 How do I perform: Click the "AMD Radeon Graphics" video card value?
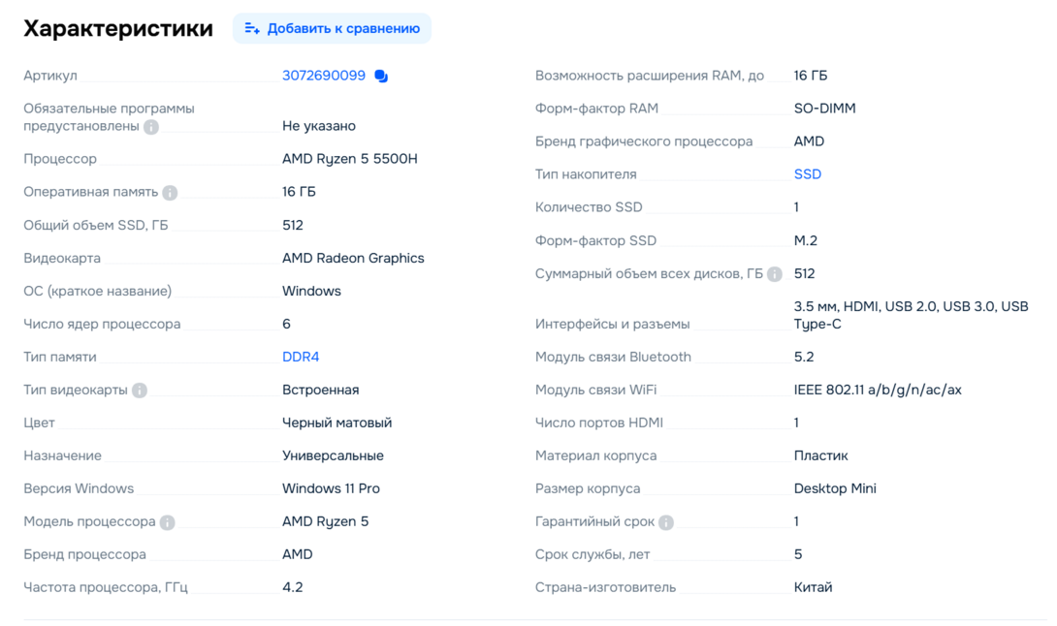point(353,258)
